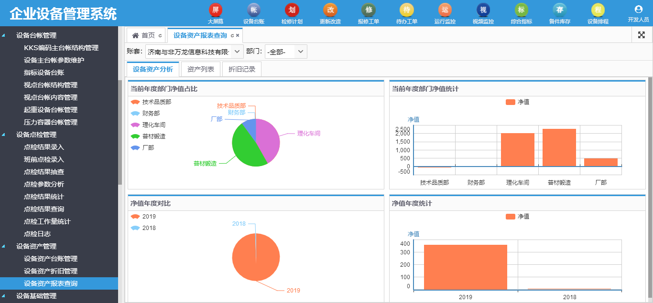Viewport: 653px width, 303px height.
Task: Open the 综合指标 top icon
Action: (522, 14)
